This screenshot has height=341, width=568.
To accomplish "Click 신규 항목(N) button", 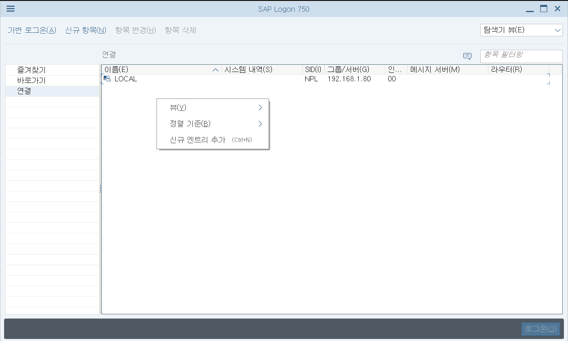I will 86,30.
